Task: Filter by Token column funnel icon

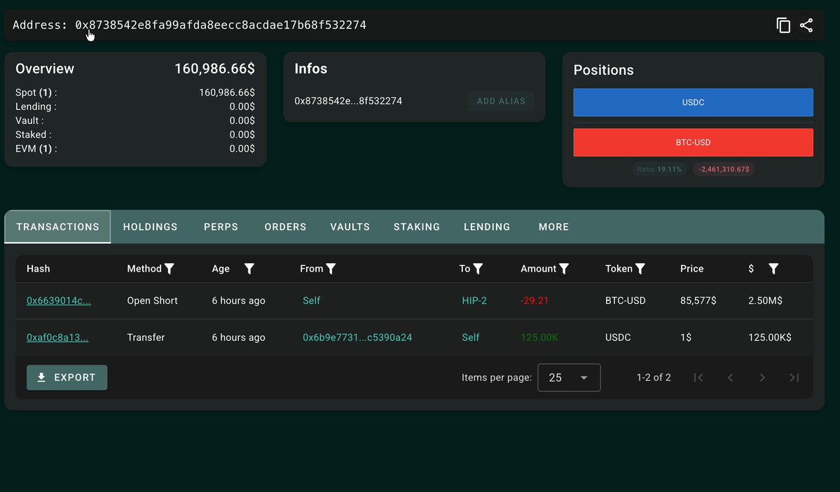Action: coord(640,269)
